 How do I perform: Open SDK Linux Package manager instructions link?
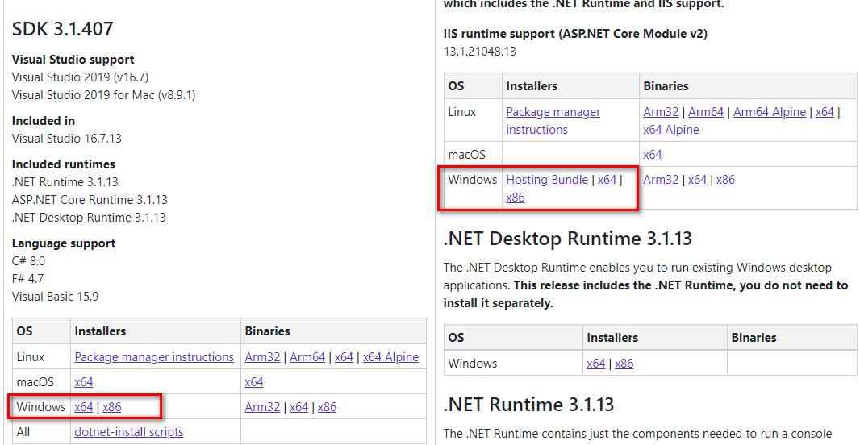pos(153,357)
